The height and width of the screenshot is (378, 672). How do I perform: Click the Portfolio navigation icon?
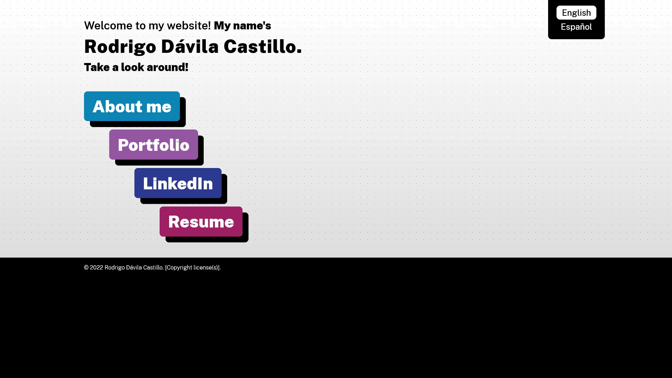pyautogui.click(x=154, y=145)
